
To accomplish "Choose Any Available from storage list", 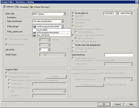I will (x=52, y=30).
